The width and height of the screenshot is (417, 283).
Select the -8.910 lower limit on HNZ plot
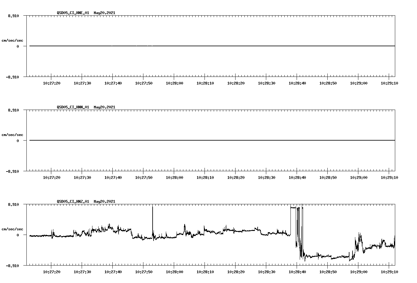[x=12, y=266]
